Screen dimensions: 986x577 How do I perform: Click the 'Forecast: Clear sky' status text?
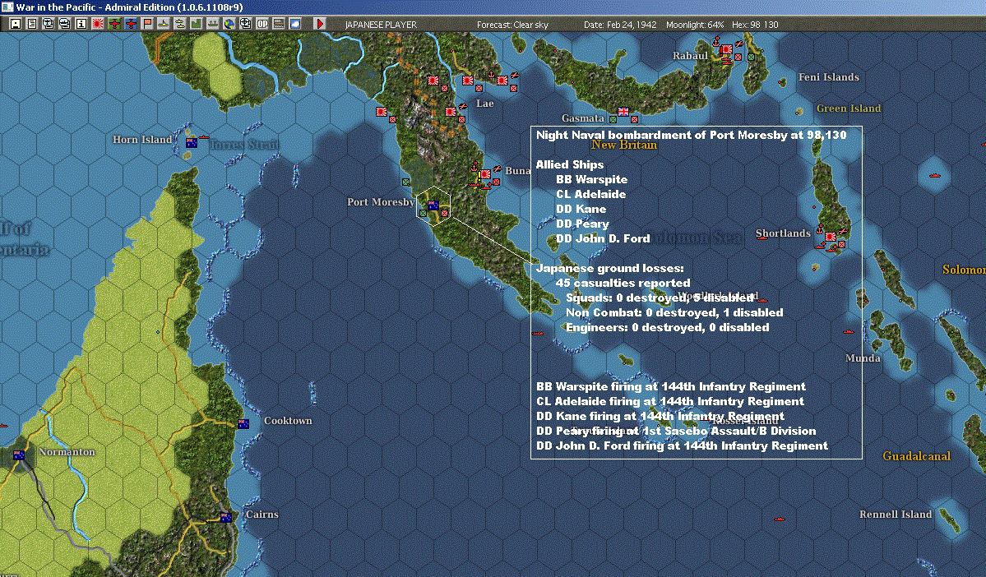tap(512, 25)
